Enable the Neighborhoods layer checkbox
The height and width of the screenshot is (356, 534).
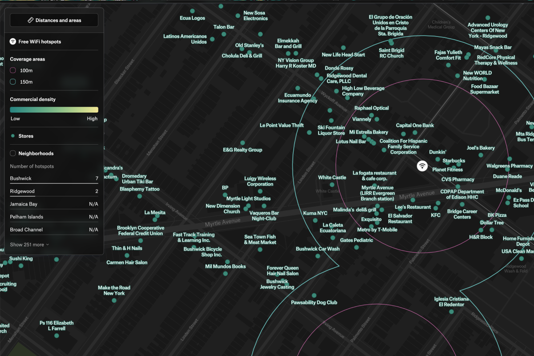[13, 154]
